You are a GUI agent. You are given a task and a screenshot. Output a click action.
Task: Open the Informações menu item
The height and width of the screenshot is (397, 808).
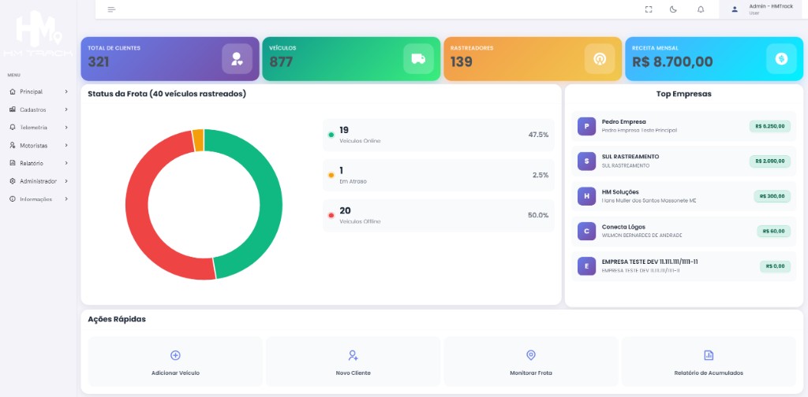click(x=39, y=199)
